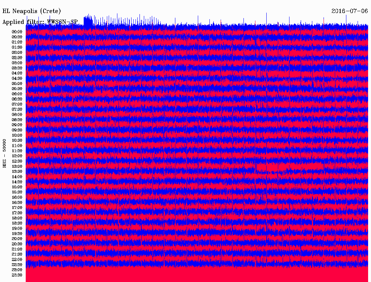Screen dimensions: 371x282
Task: Click the 20:00 time label
Action: [x=17, y=239]
